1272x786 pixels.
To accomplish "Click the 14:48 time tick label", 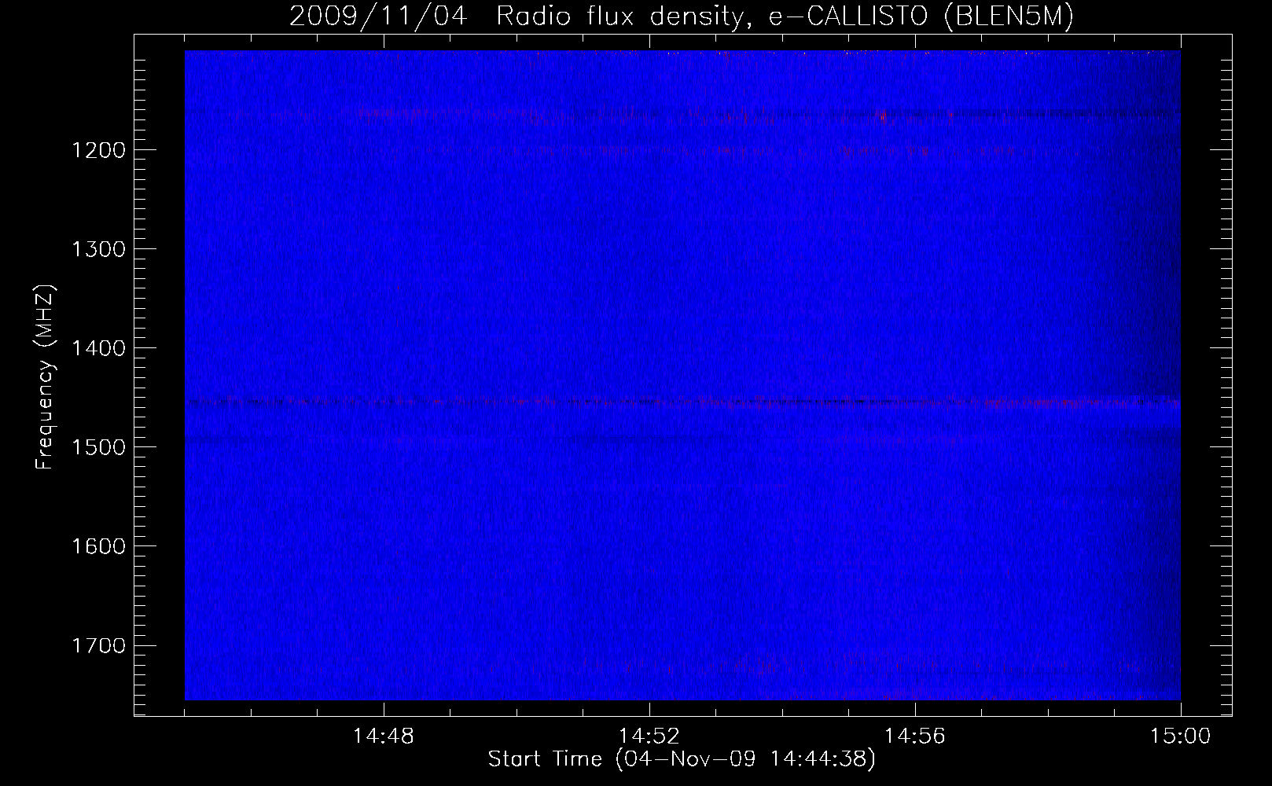I will coord(384,736).
